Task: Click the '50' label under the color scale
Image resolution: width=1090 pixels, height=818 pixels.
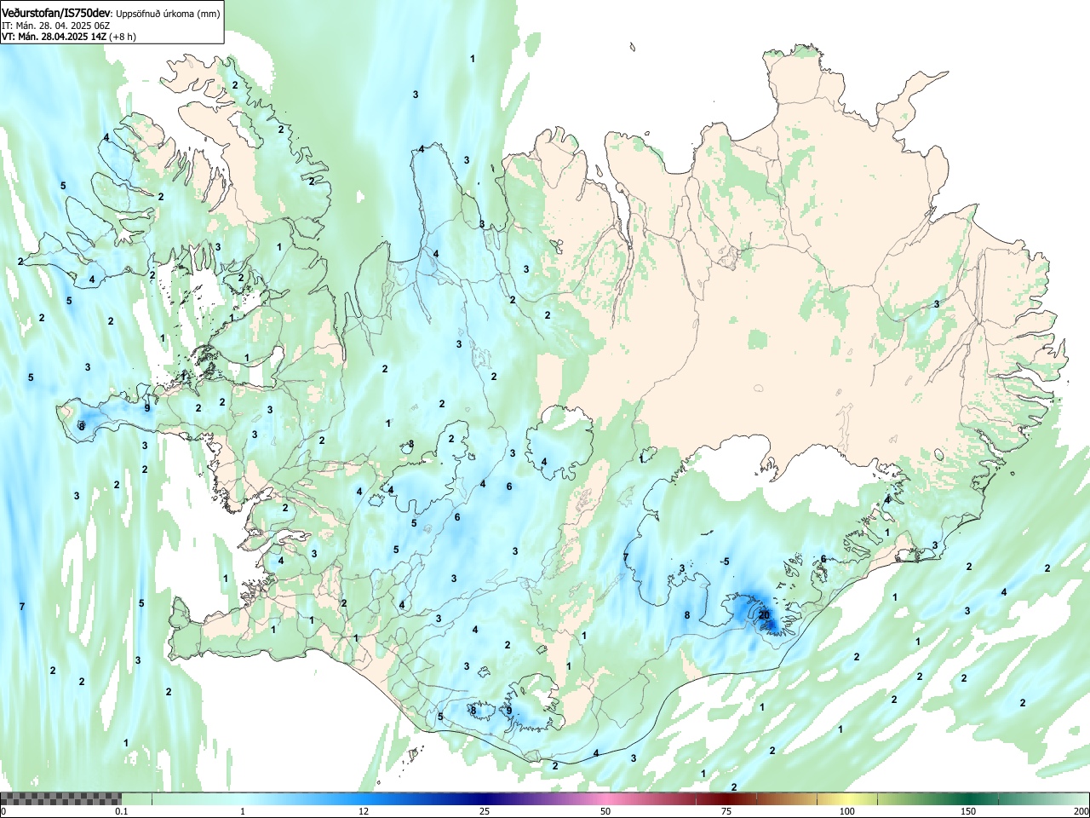Action: point(605,811)
